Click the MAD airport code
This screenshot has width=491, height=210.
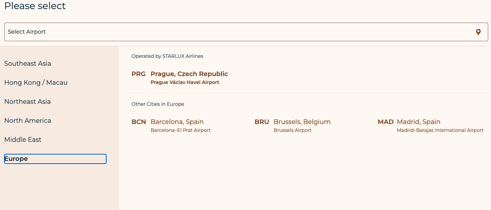coord(386,122)
